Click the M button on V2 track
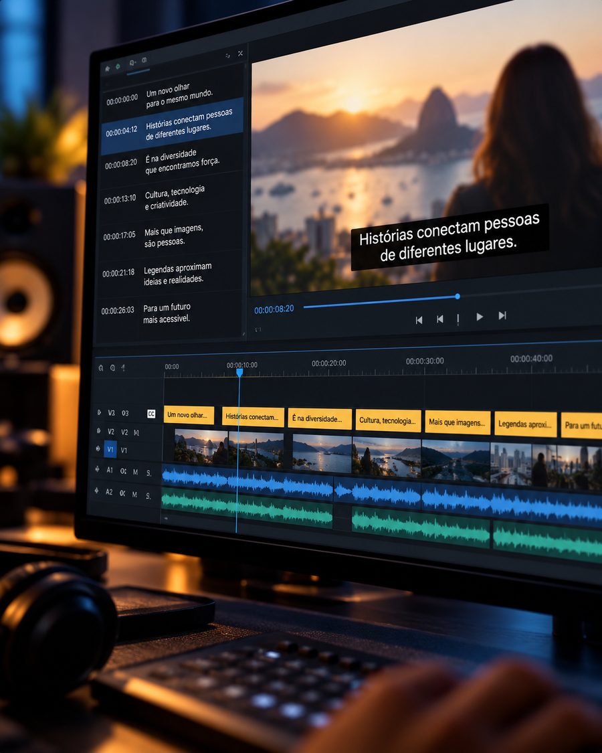The image size is (602, 753). click(136, 432)
